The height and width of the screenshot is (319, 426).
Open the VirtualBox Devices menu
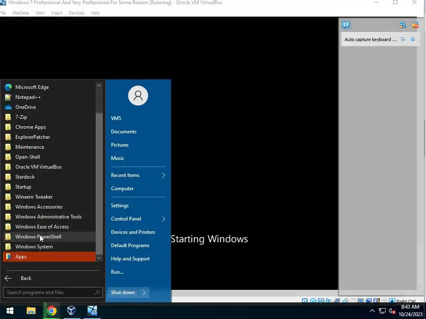(x=77, y=13)
